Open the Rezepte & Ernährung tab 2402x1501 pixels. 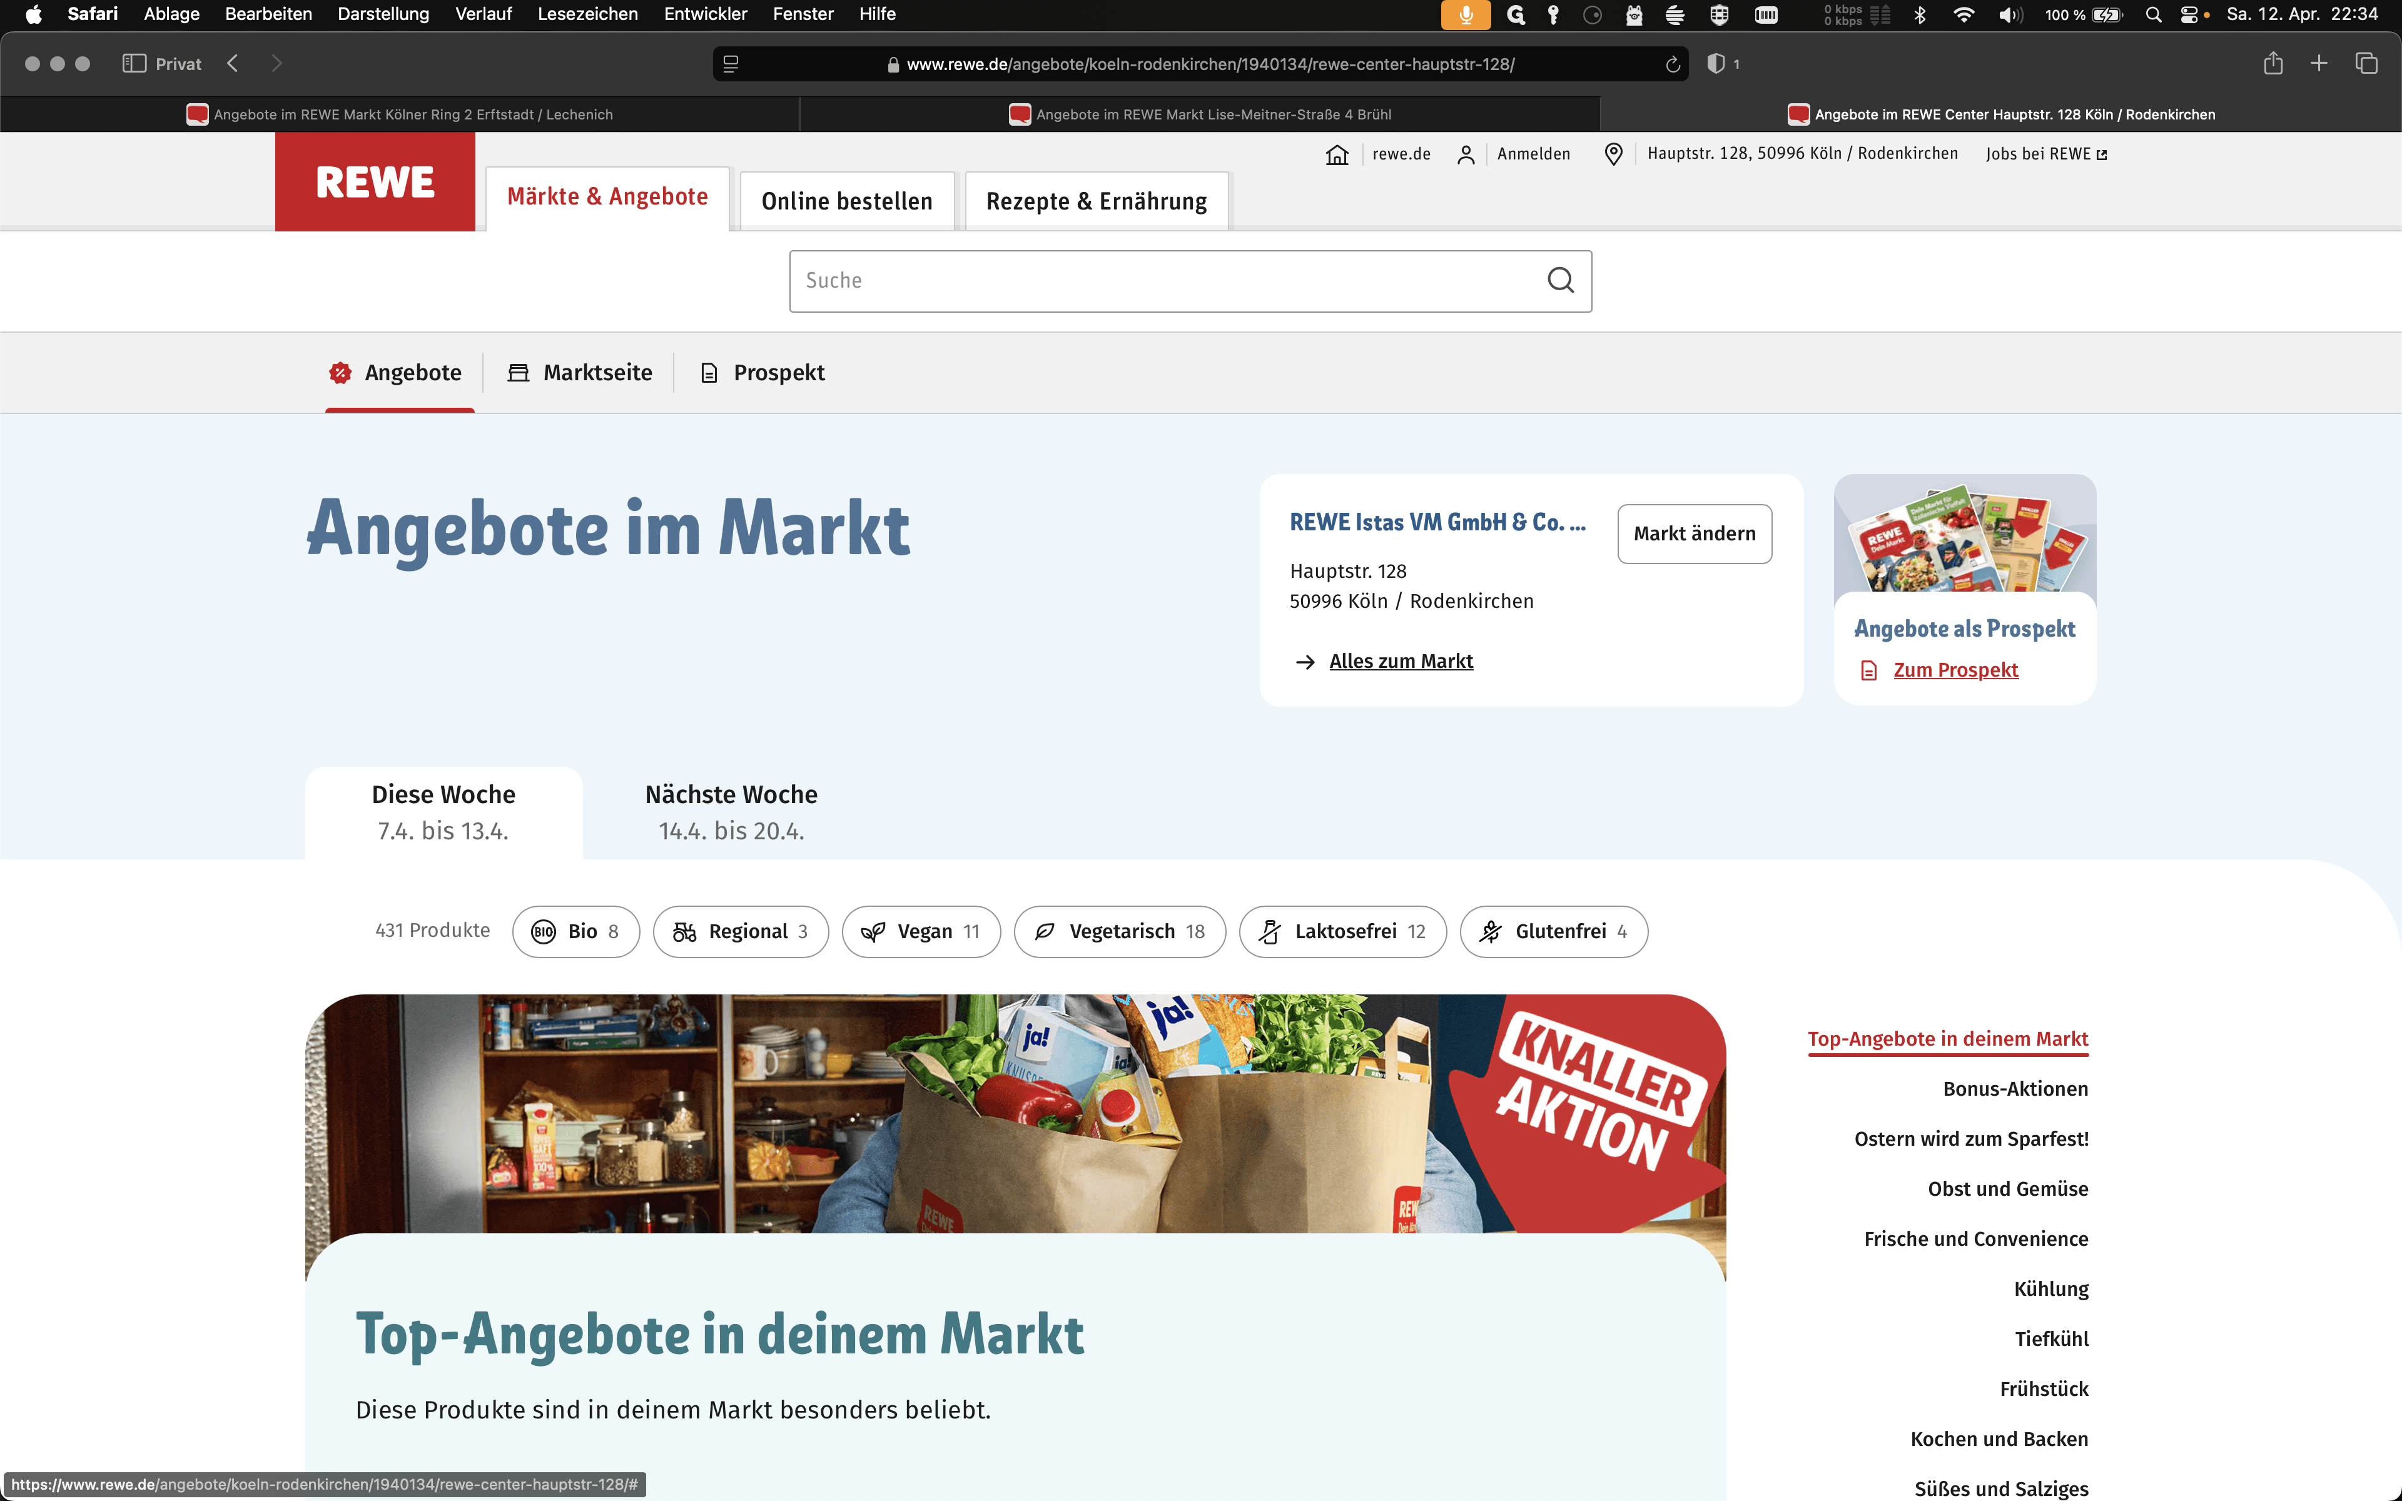click(x=1097, y=201)
